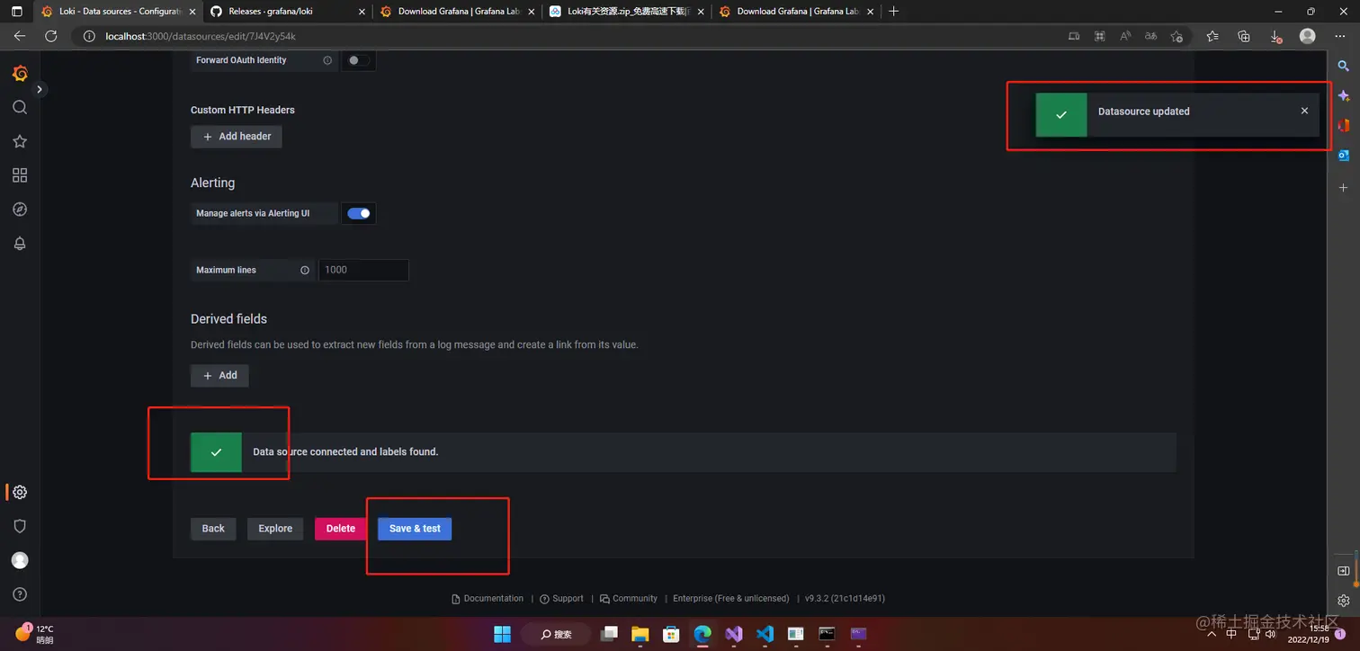Open the Alerting bell icon
Screen dimensions: 1360x651
(x=20, y=244)
